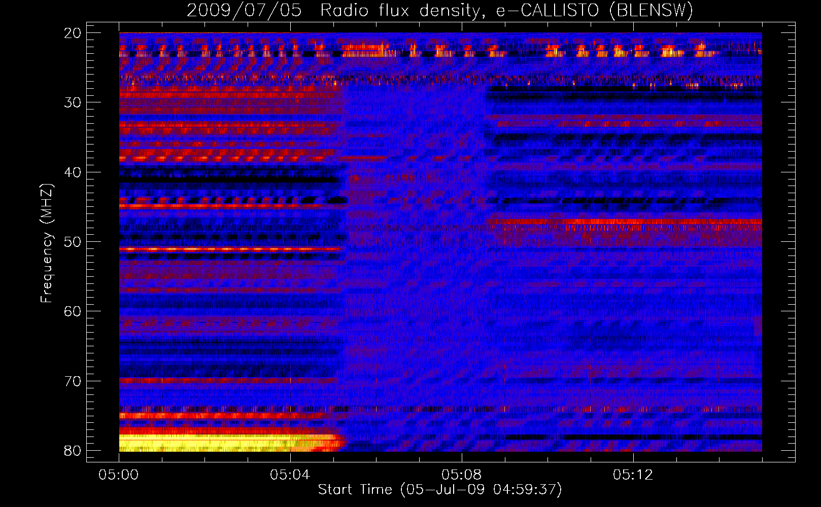
Task: Click the '05:08' time tick label
Action: pyautogui.click(x=461, y=475)
